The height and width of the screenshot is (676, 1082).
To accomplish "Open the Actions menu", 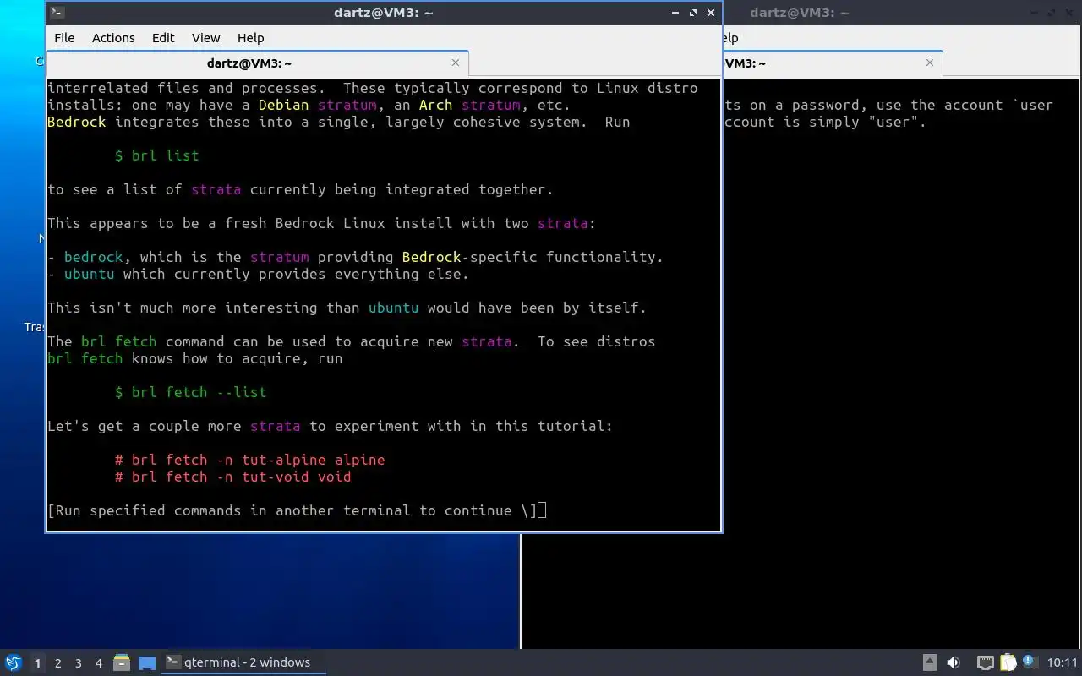I will (113, 38).
